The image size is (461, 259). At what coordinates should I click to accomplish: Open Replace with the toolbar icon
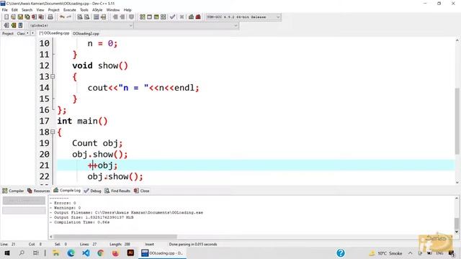point(86,17)
